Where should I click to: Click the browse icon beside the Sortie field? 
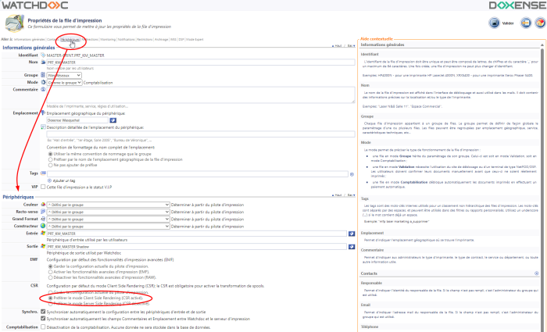click(x=351, y=246)
